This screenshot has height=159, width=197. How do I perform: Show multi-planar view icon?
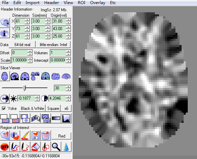(35, 76)
